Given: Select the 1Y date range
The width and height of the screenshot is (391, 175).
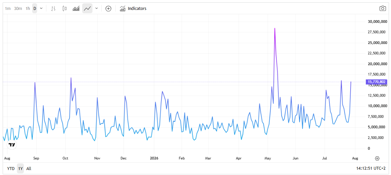Looking at the screenshot, I should [21, 168].
